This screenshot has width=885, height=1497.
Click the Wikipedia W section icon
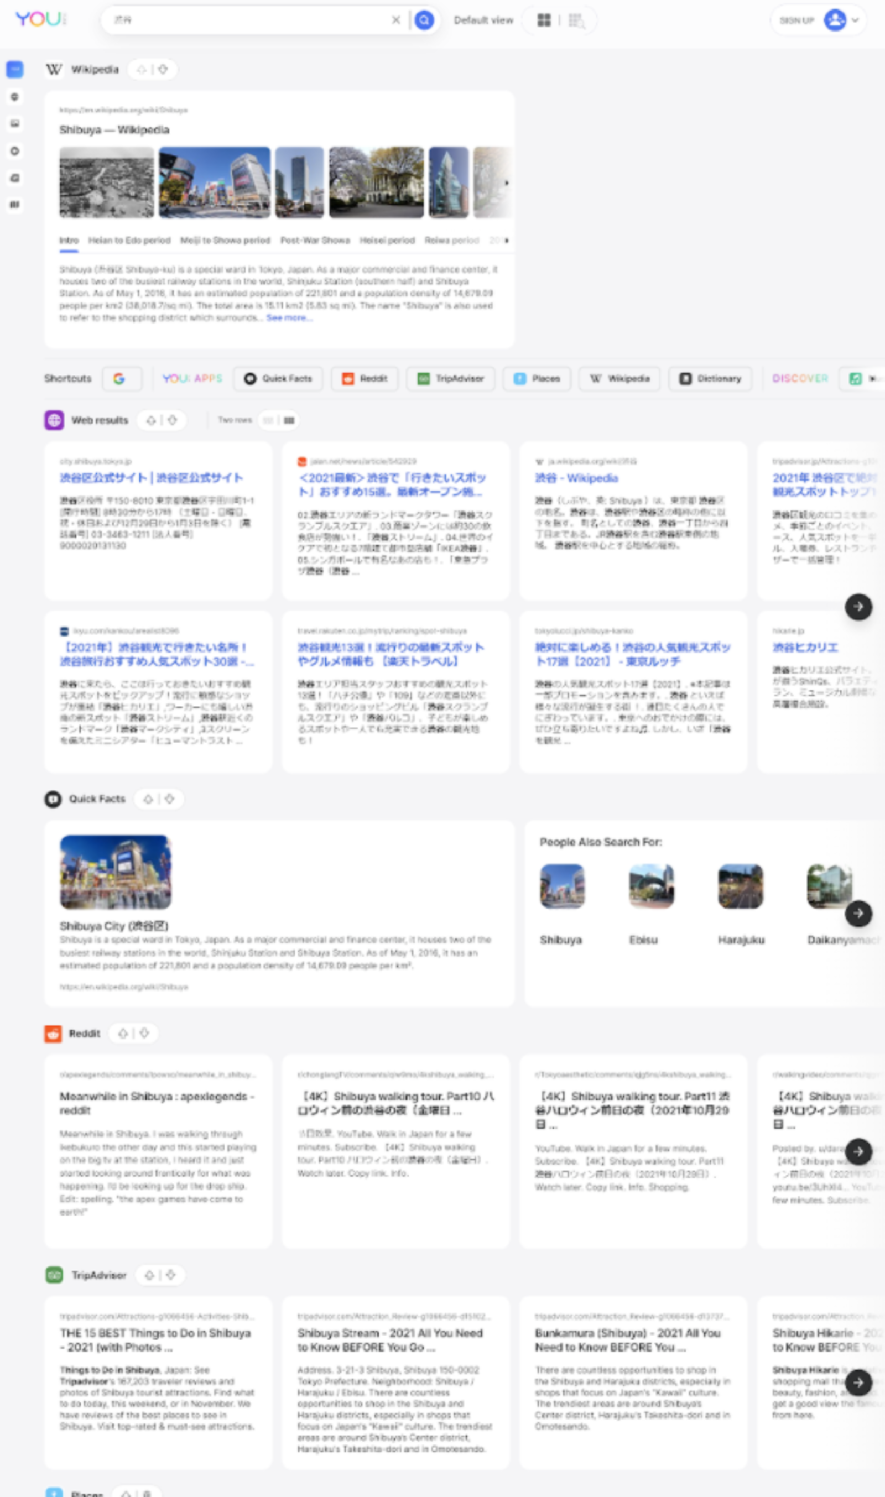[x=54, y=70]
